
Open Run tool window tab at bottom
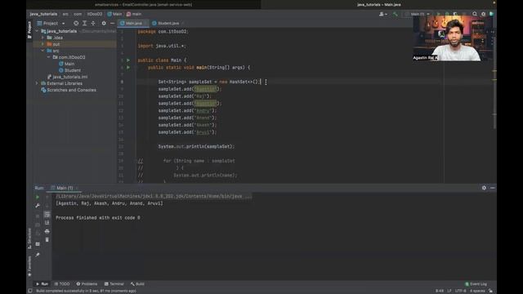pos(42,284)
